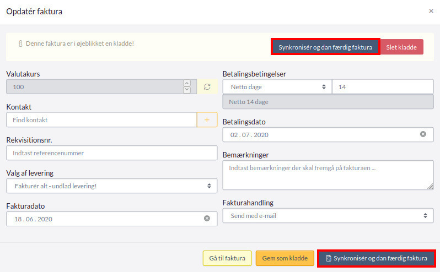Image resolution: width=440 pixels, height=272 pixels.
Task: Decrease Valutakurs with the down arrow
Action: point(187,90)
